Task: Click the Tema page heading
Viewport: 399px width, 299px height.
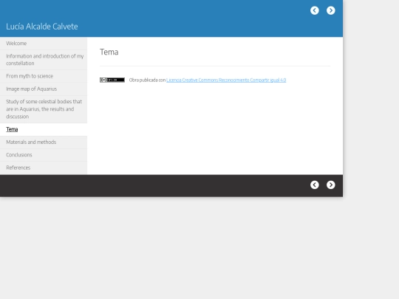Action: coord(109,52)
